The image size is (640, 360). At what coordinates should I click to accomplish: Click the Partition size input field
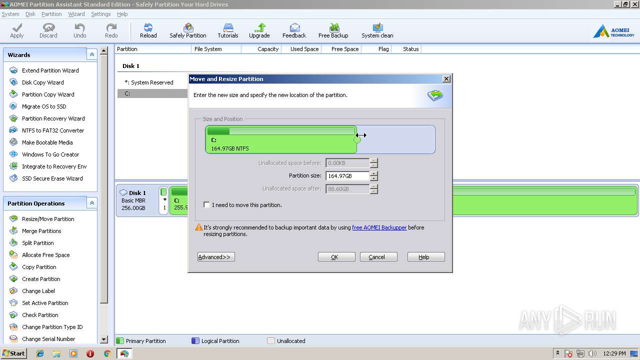click(x=347, y=176)
